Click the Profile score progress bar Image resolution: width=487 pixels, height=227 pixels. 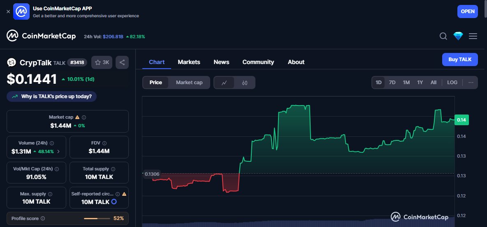[x=97, y=219]
